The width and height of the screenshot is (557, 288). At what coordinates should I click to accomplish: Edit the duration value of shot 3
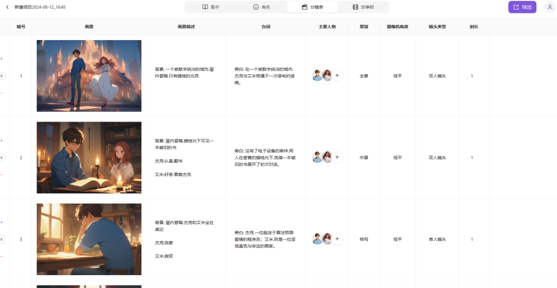472,240
